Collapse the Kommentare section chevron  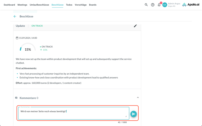click(138, 98)
